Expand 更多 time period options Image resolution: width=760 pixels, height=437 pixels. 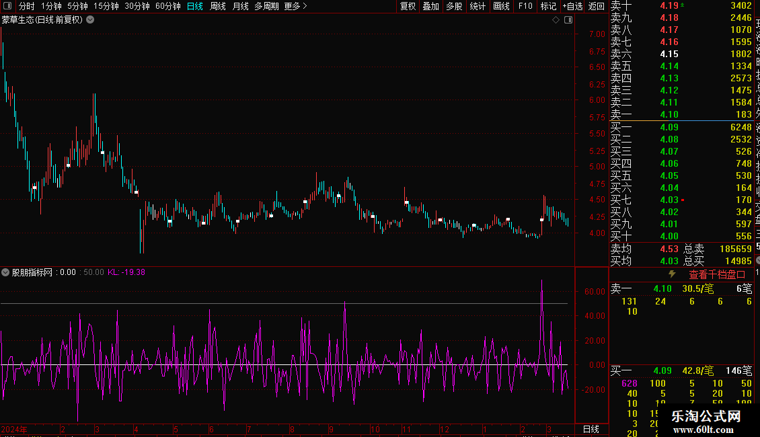(x=295, y=6)
